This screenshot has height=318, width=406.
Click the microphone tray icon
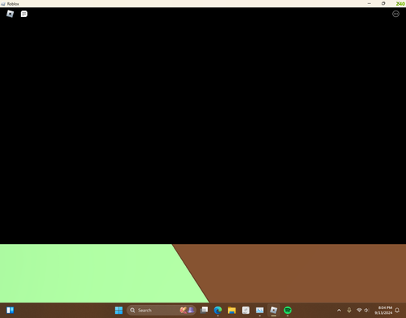[x=349, y=310]
